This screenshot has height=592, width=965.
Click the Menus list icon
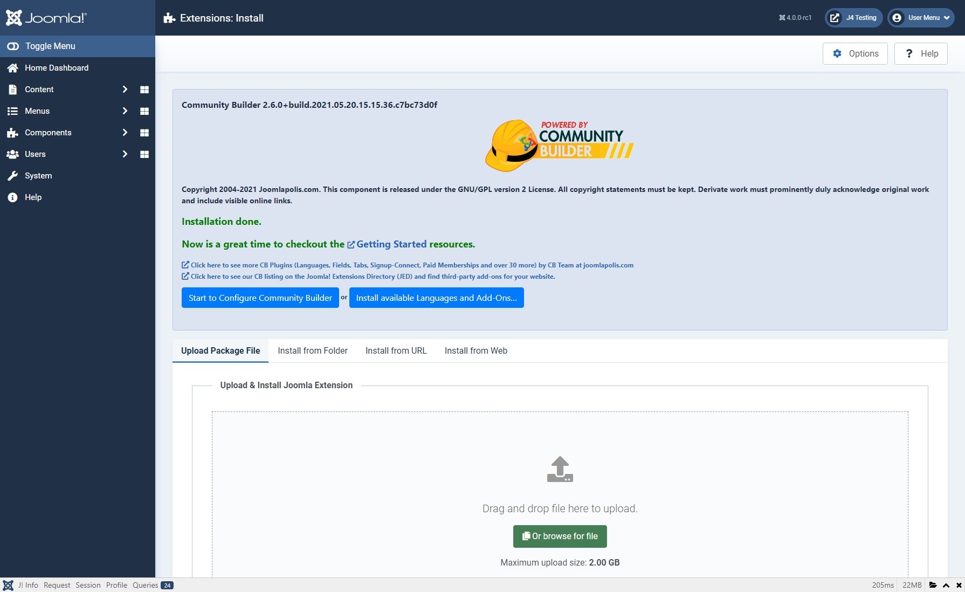(x=12, y=111)
